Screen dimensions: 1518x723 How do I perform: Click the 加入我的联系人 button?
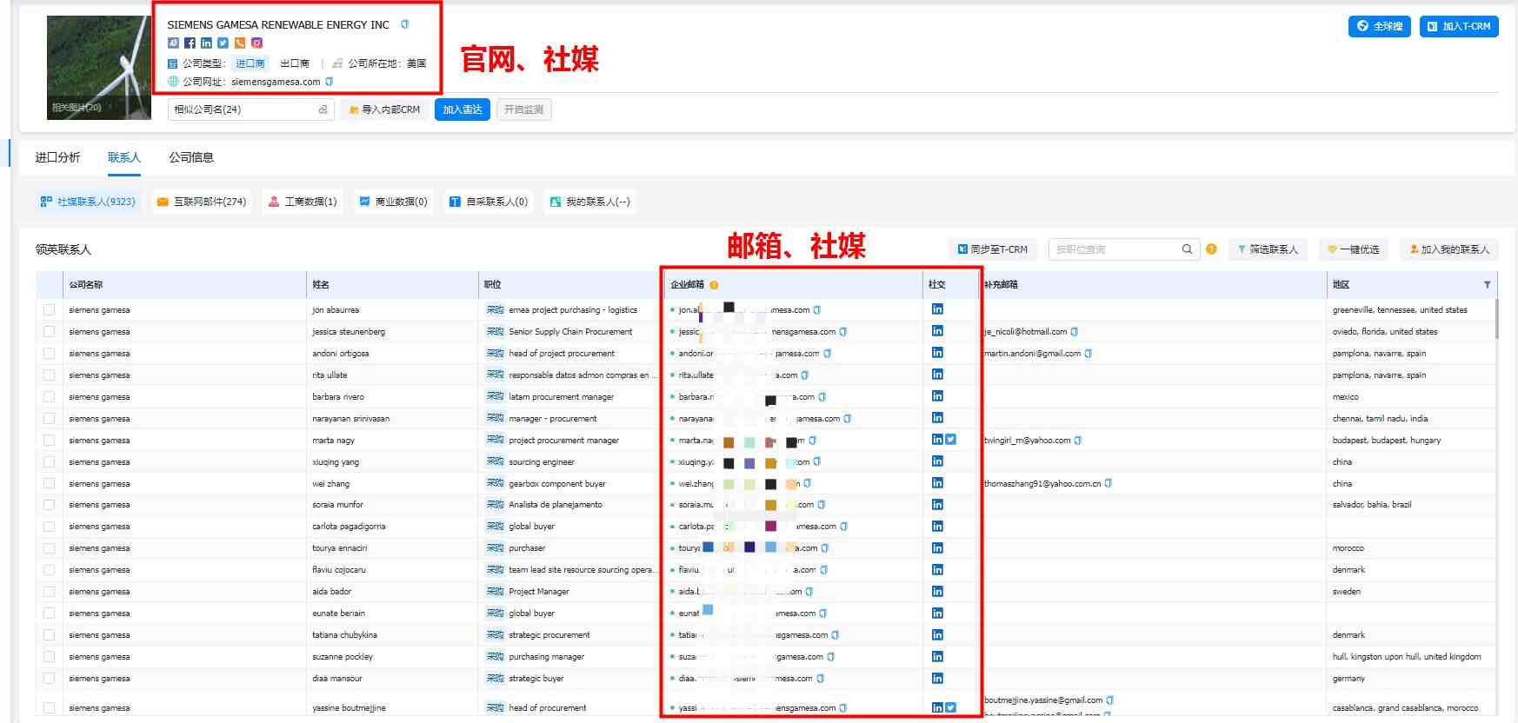coord(1449,249)
